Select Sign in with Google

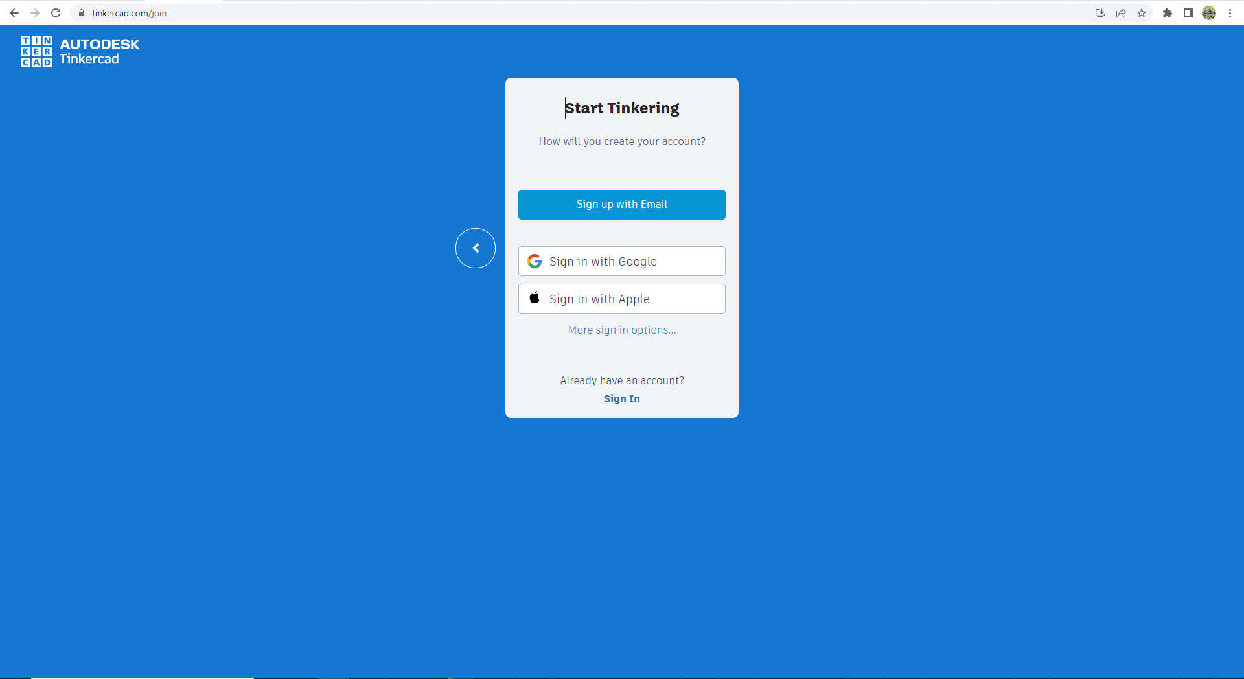621,261
